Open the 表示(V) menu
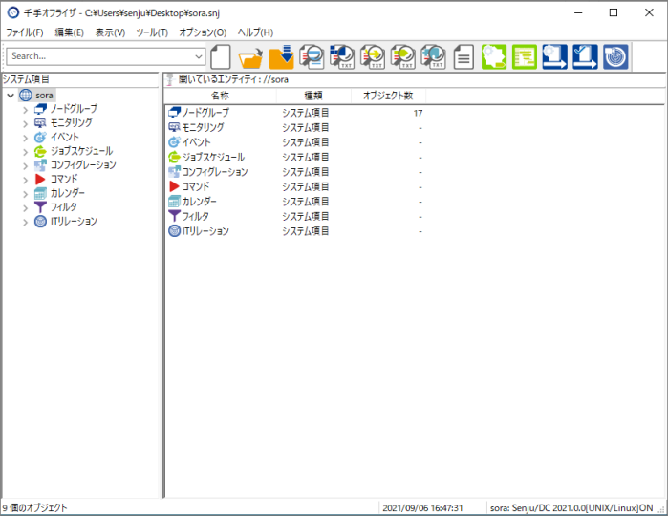This screenshot has height=516, width=668. 110,32
